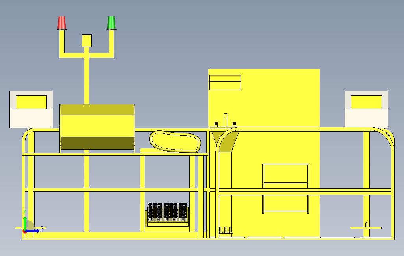Select the tall pin on top of hopper

click(226, 120)
